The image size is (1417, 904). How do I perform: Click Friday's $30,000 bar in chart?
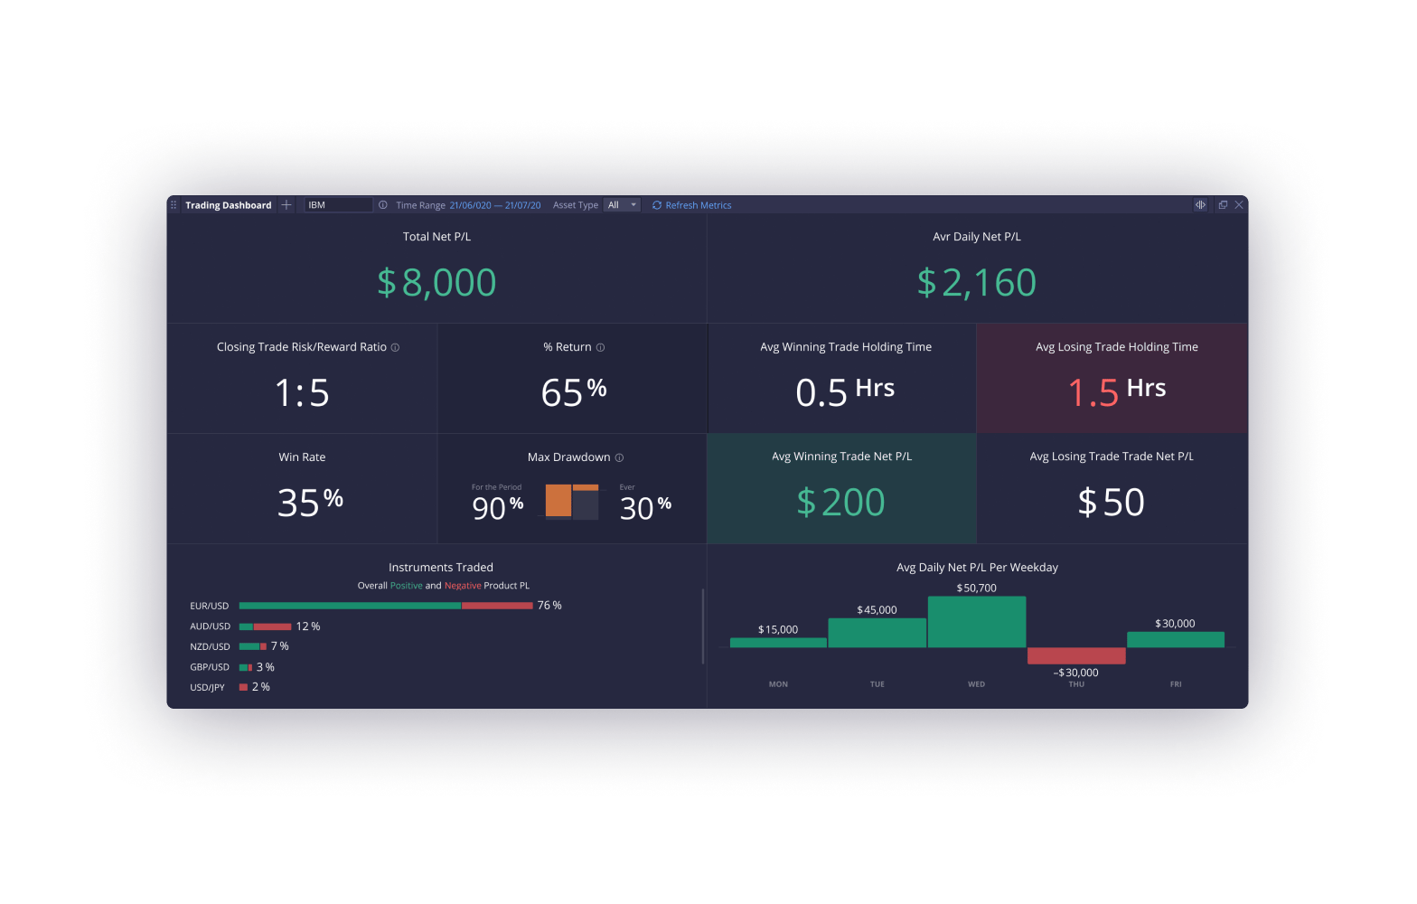[1176, 639]
